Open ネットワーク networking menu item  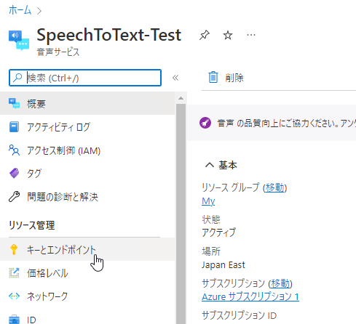[x=87, y=296]
